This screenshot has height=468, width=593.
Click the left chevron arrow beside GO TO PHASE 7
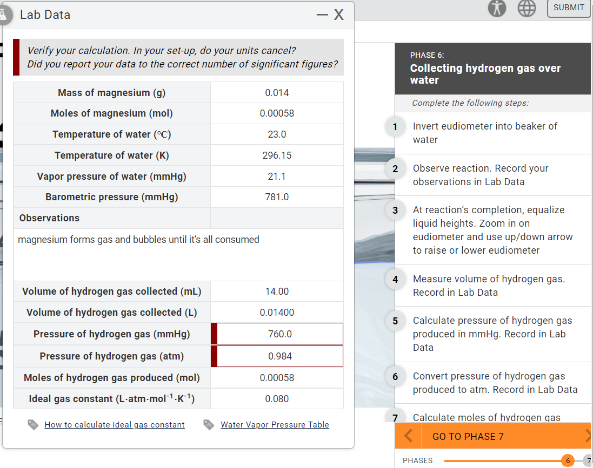[x=408, y=436]
